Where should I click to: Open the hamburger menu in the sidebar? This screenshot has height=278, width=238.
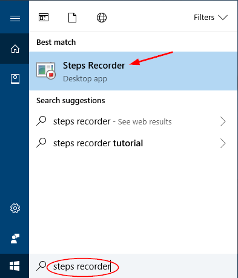tap(15, 18)
